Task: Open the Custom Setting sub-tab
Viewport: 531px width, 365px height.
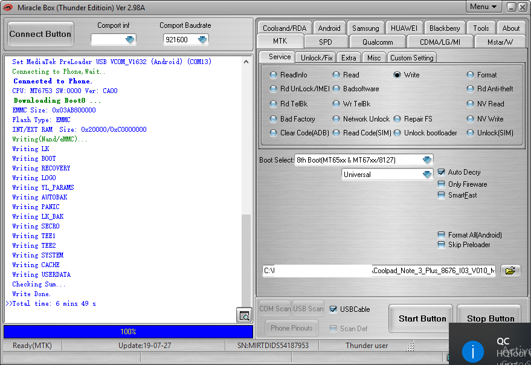Action: coord(412,58)
